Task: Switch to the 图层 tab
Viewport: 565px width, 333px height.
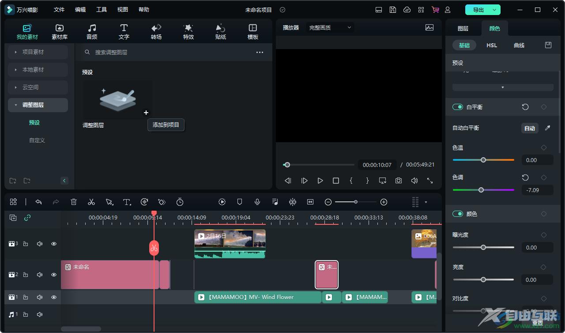Action: 463,28
